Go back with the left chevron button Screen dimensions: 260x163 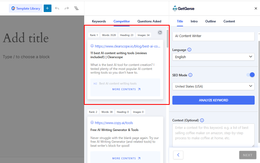(x=178, y=155)
